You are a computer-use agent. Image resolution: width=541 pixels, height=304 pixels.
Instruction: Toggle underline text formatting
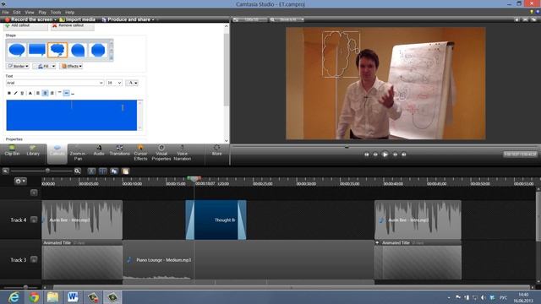(22, 93)
